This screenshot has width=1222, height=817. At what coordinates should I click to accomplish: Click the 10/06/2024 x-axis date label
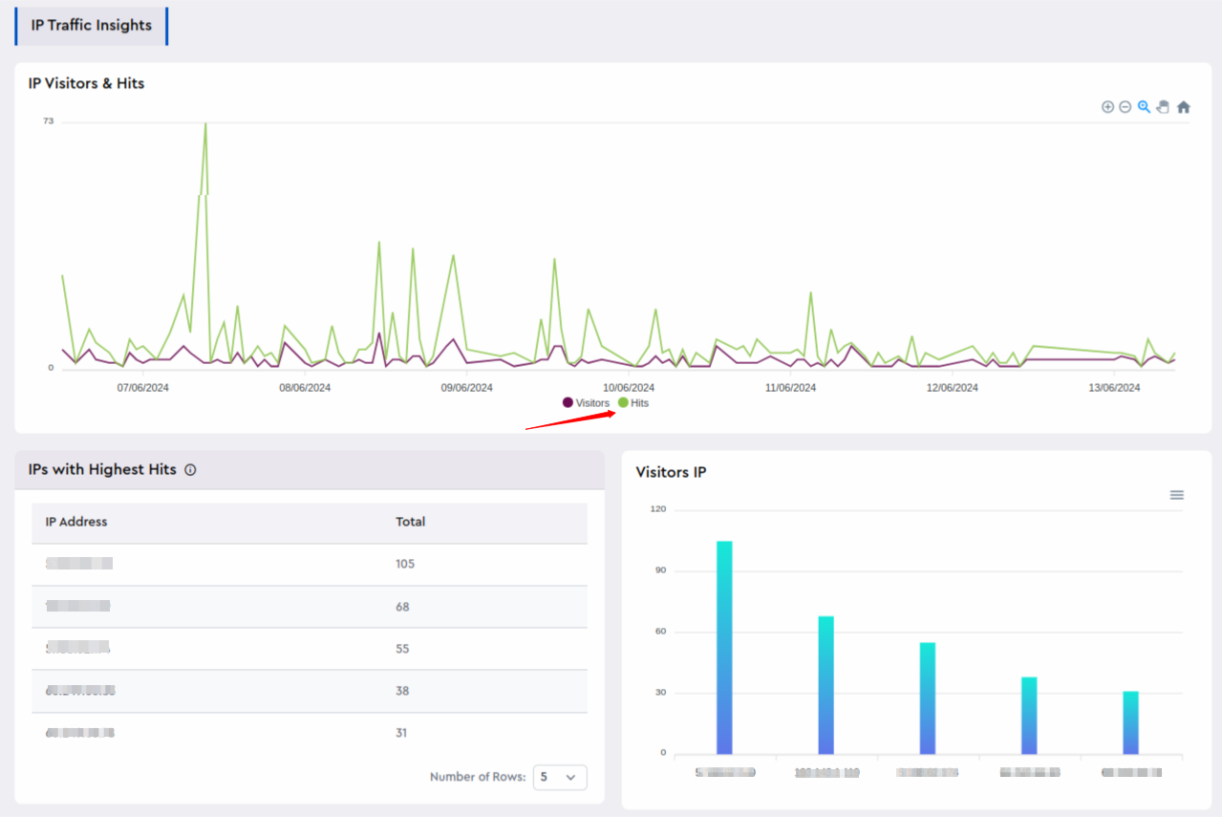click(629, 388)
